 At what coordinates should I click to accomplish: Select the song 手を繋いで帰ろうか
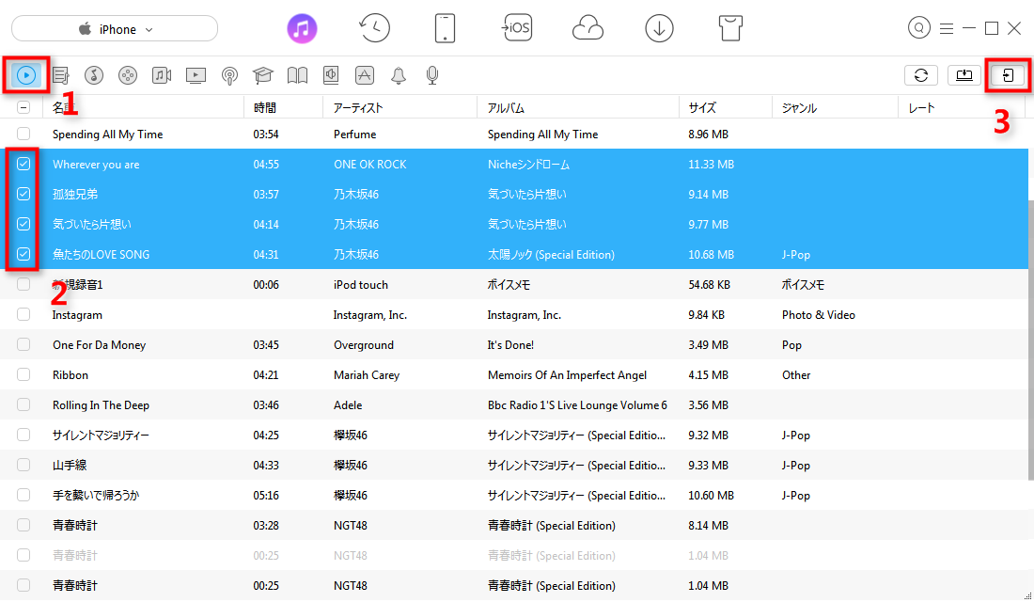[x=96, y=495]
